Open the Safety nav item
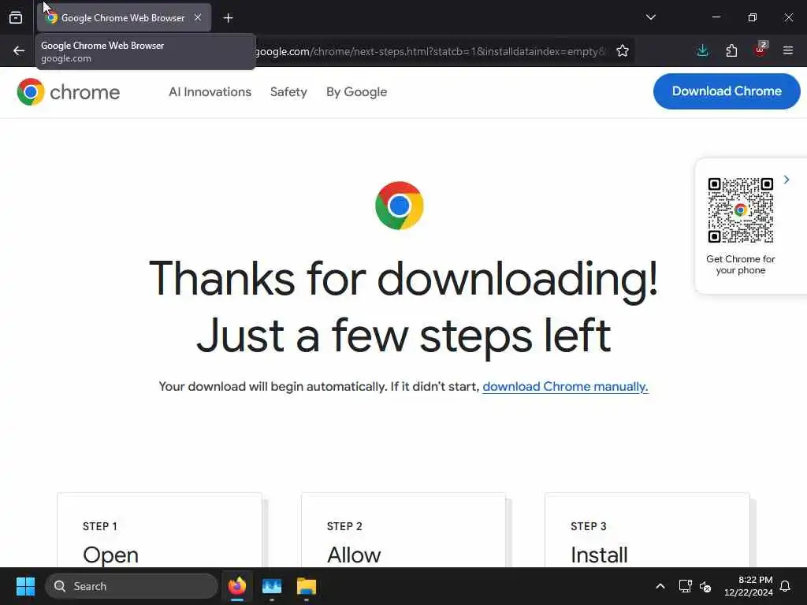Screen dimensions: 807x605 click(x=288, y=92)
